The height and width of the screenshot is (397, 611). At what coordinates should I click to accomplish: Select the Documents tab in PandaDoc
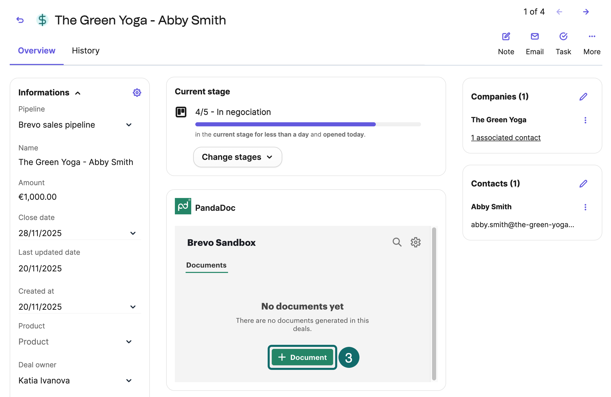click(206, 265)
